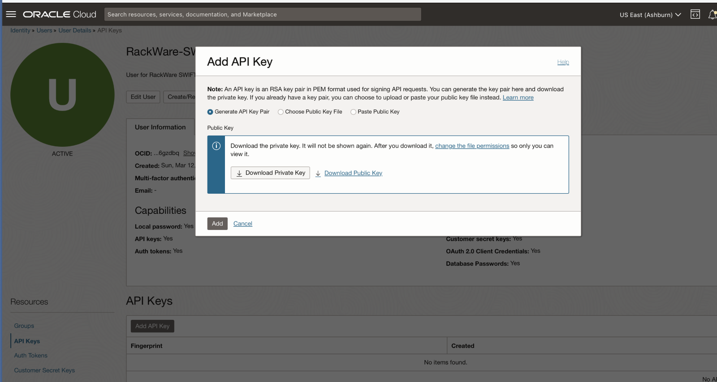Screen dimensions: 717x382
Task: Open the Cloud Shell developer tools icon
Action: pos(695,14)
